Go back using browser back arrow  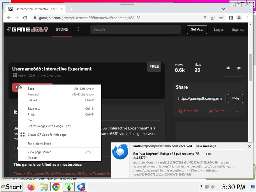pos(9,18)
